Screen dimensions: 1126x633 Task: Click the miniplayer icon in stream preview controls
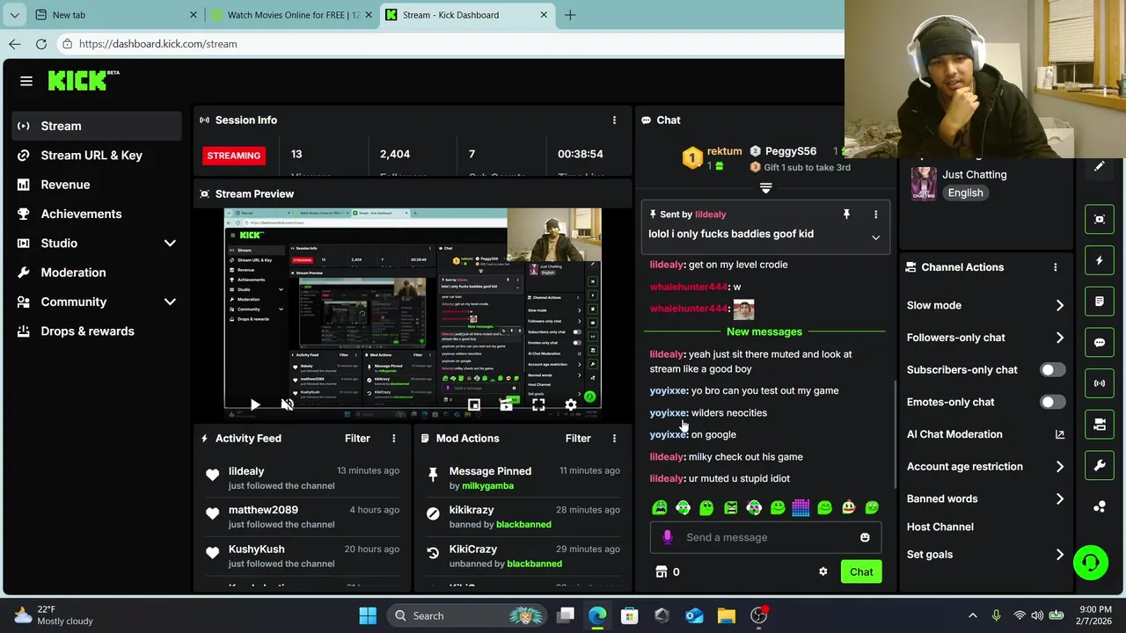tap(474, 404)
